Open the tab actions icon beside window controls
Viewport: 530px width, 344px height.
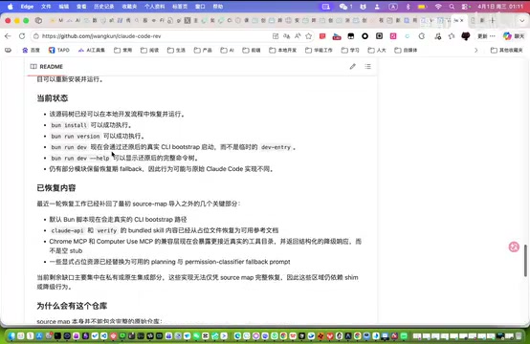(x=38, y=21)
